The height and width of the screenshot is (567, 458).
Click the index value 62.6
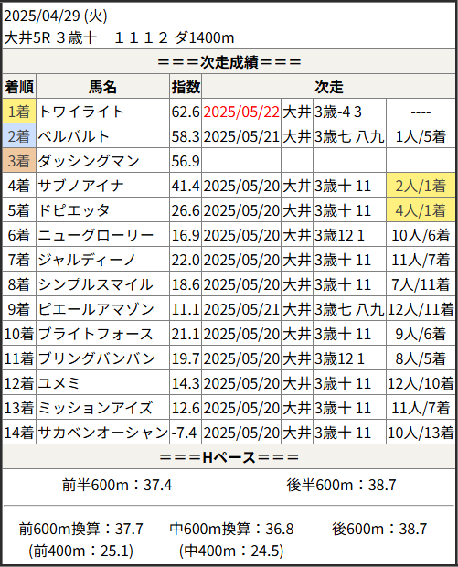click(x=186, y=112)
